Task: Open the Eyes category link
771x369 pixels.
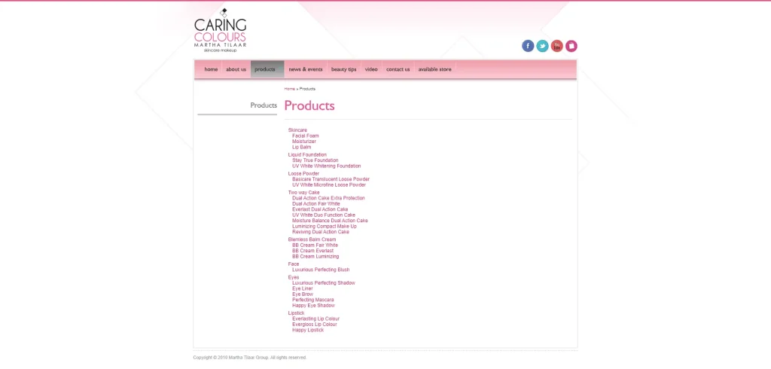Action: [x=294, y=277]
